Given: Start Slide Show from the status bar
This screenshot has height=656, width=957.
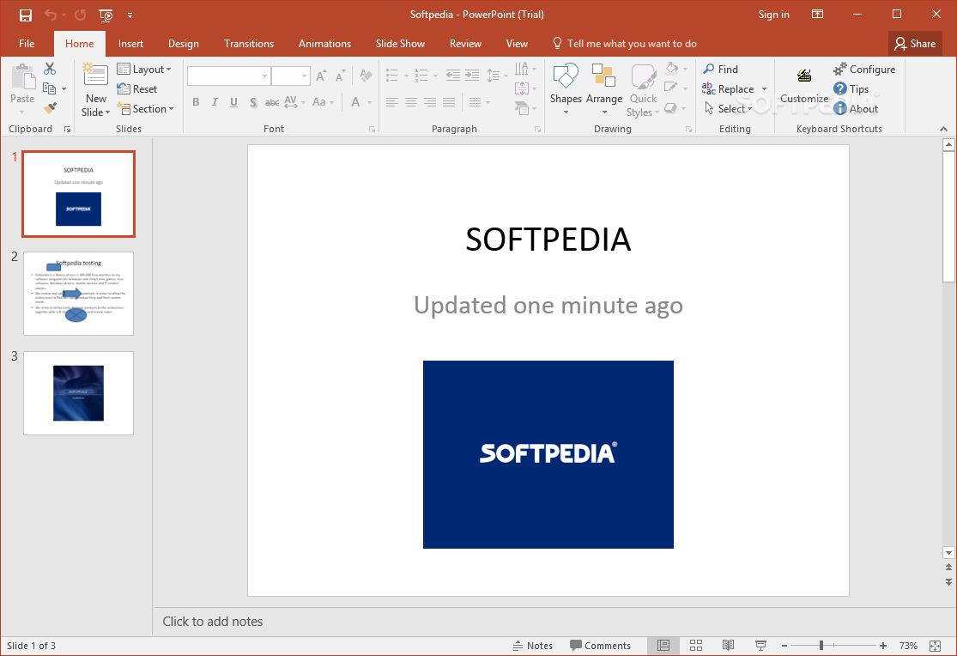Looking at the screenshot, I should click(x=760, y=646).
